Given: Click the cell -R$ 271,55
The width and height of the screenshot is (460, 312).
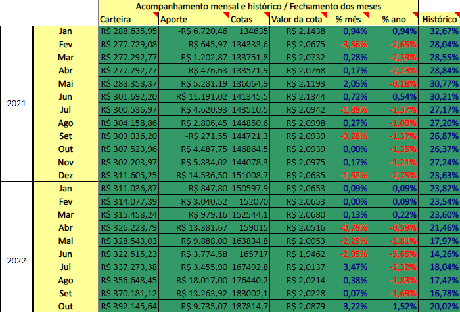Looking at the screenshot, I should click(x=194, y=136).
